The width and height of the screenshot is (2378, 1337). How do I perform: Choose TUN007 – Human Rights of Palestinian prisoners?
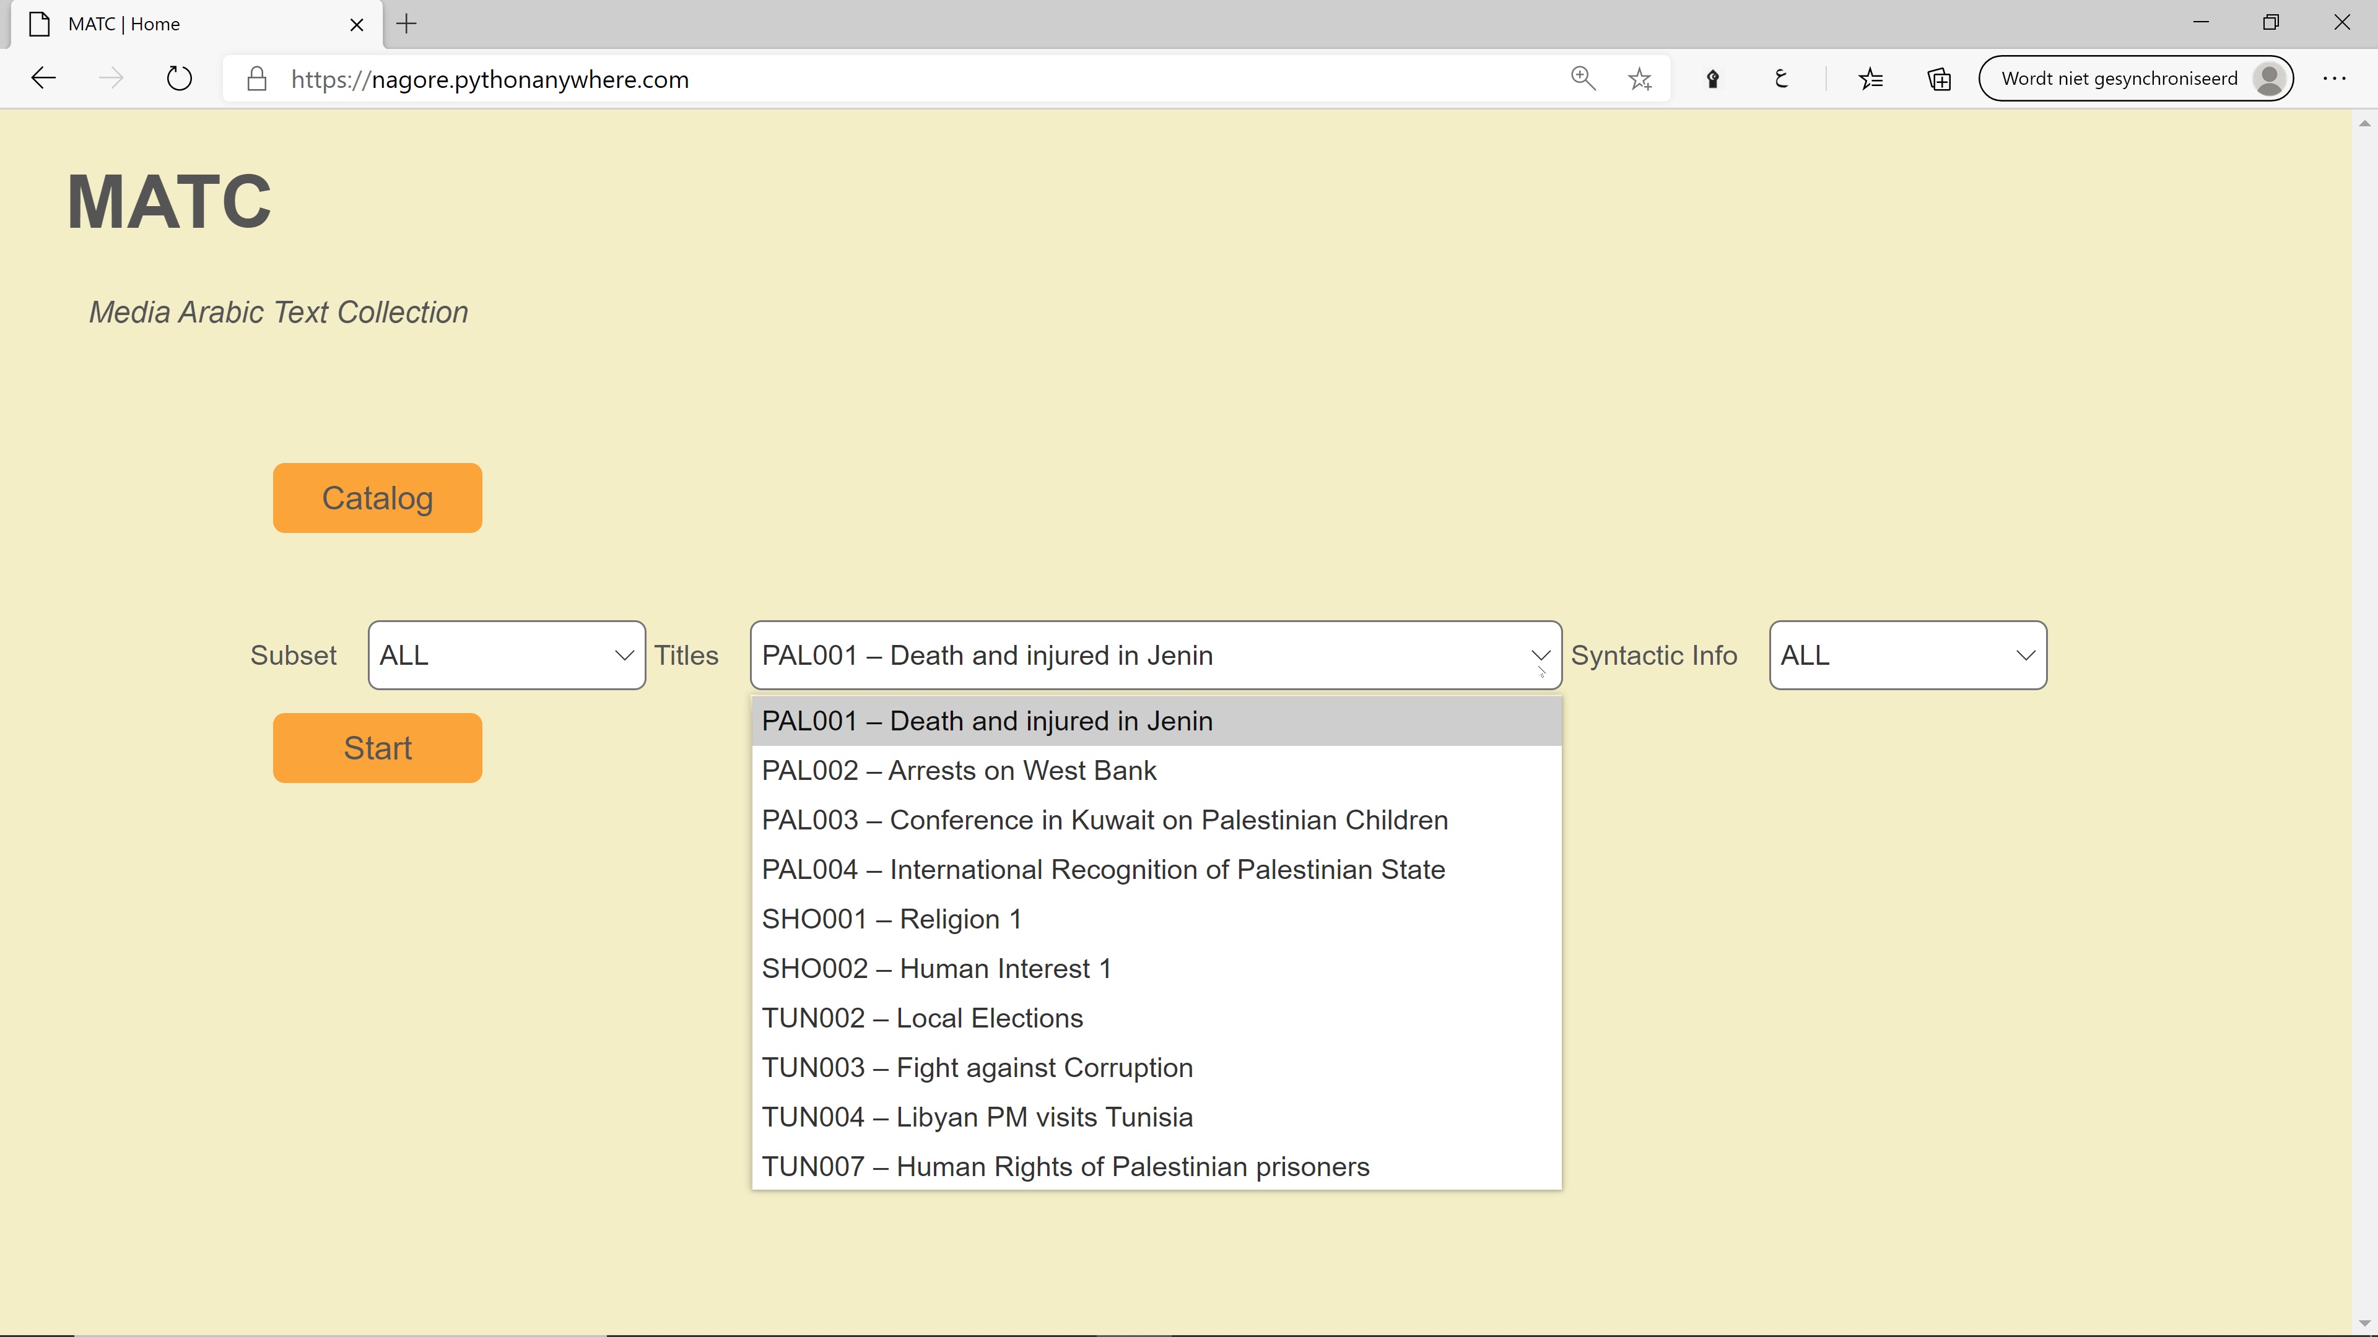click(x=1157, y=1166)
